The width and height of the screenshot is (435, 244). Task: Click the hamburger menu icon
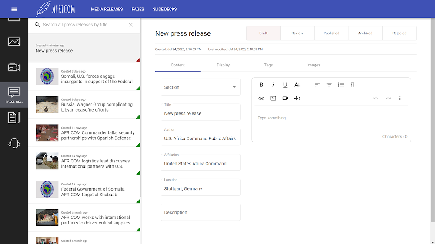(14, 9)
